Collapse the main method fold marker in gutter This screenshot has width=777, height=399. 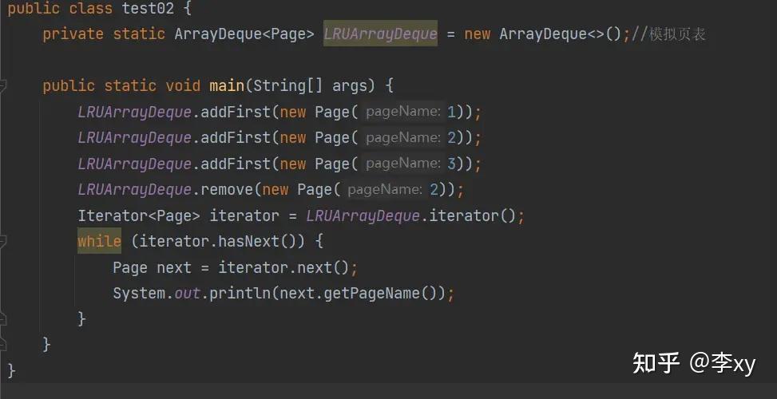(2, 85)
